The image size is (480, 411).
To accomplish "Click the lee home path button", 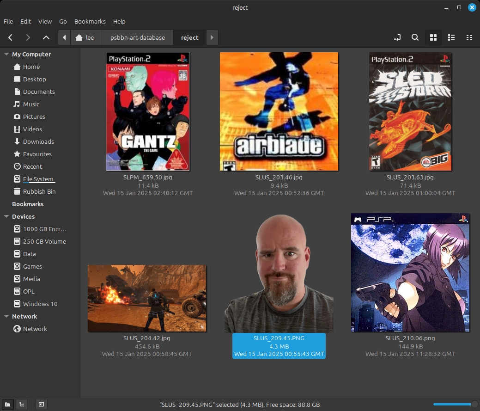I will pyautogui.click(x=85, y=37).
